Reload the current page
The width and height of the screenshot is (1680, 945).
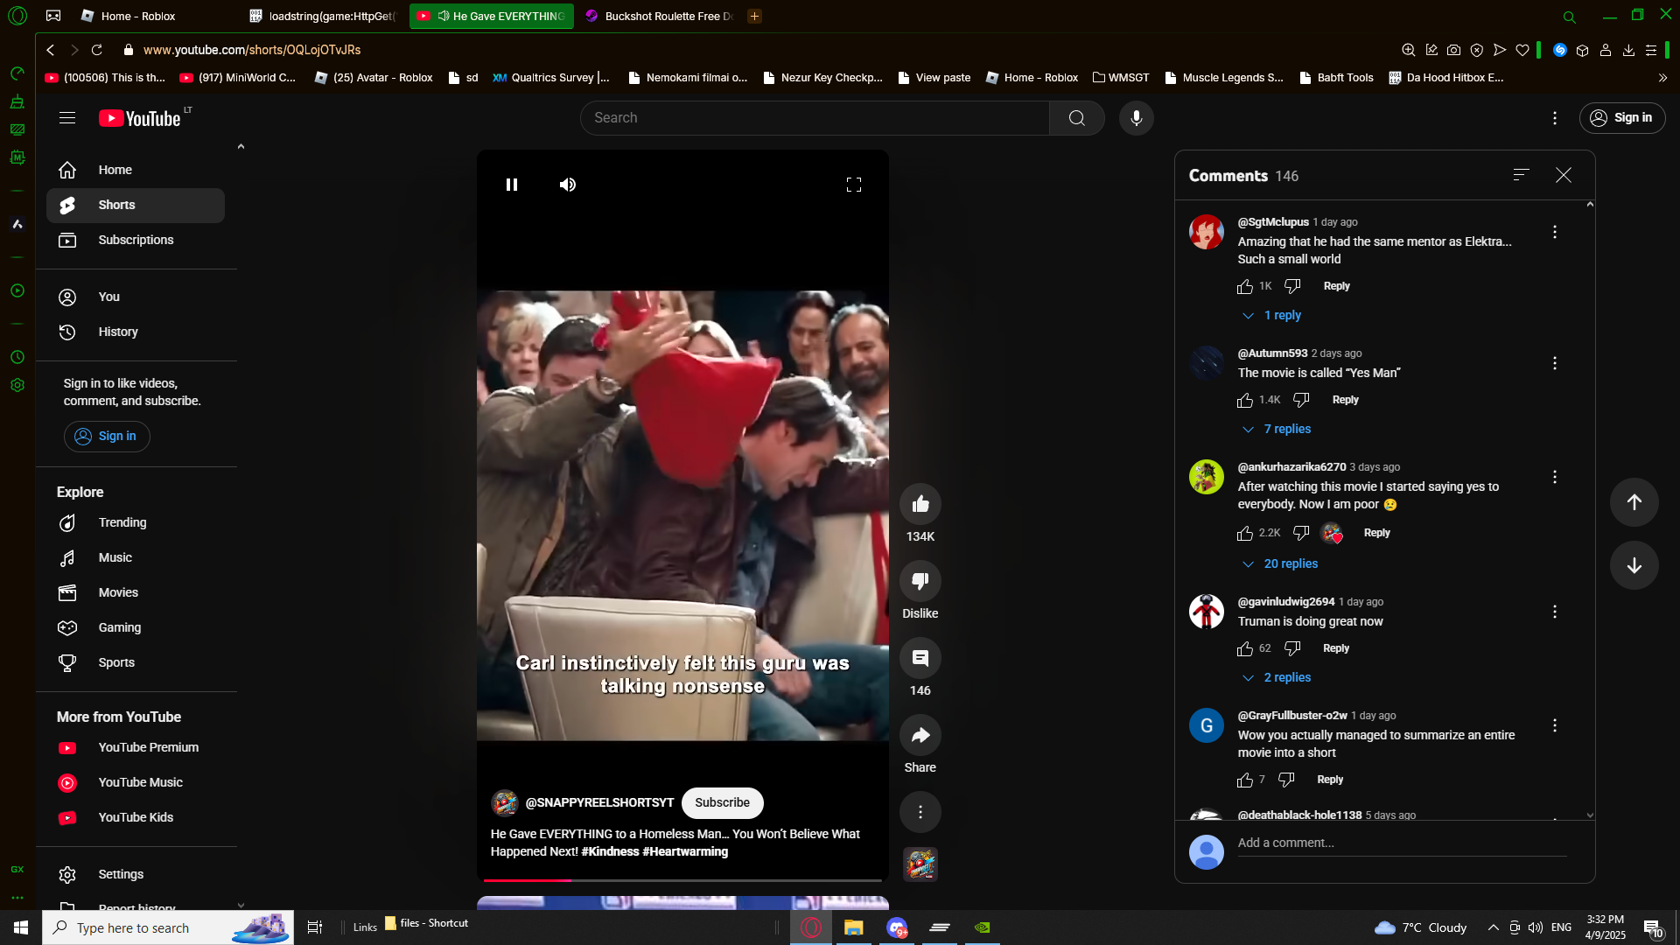(97, 50)
